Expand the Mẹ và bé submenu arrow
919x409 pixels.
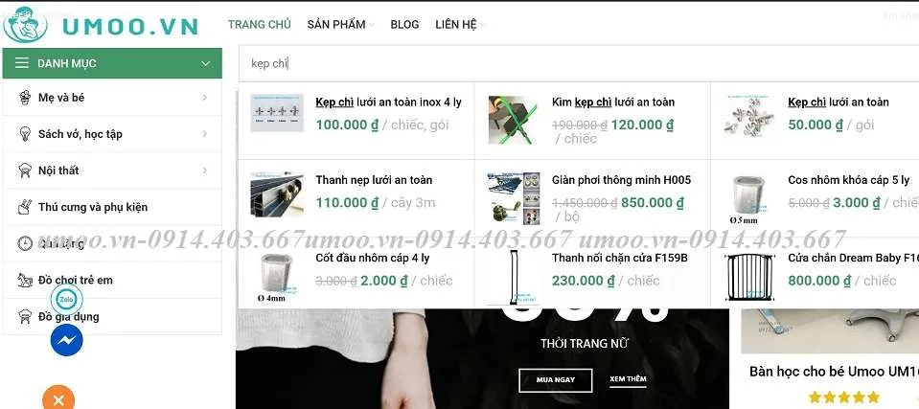204,98
